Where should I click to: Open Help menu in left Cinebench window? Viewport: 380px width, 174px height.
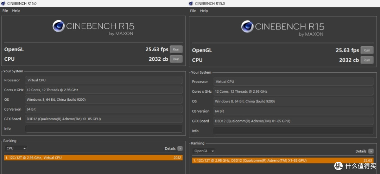coord(16,11)
